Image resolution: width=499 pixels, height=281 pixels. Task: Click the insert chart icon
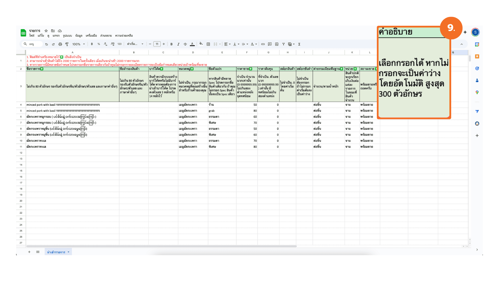point(277,44)
